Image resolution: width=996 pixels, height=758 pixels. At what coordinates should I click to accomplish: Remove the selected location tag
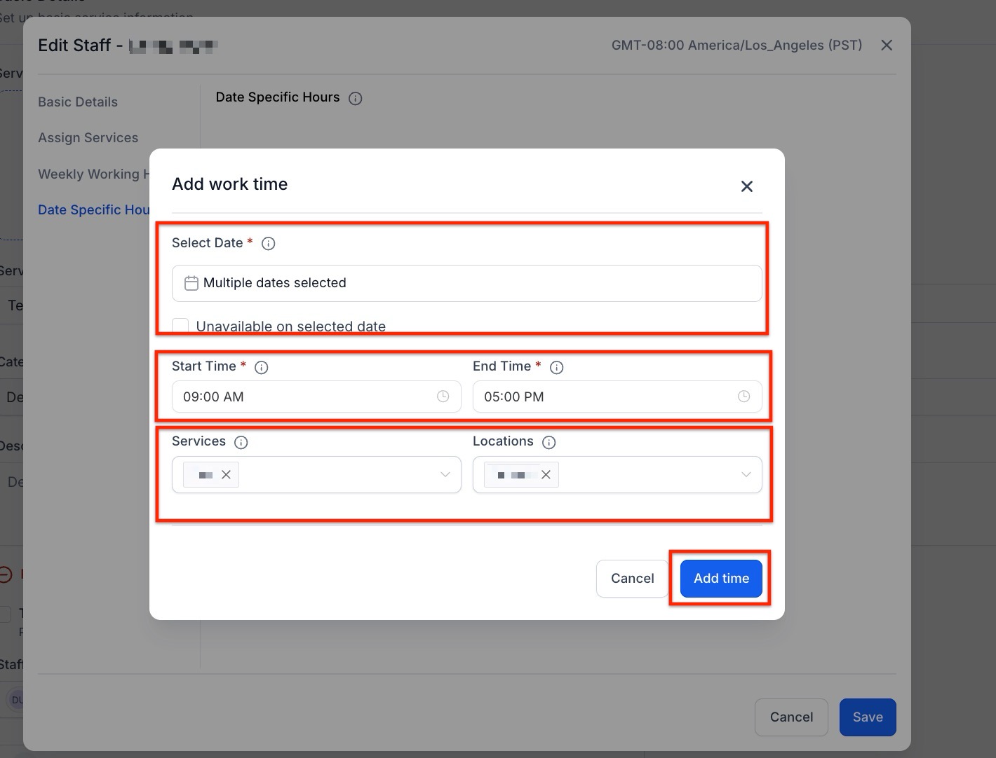[x=546, y=475]
